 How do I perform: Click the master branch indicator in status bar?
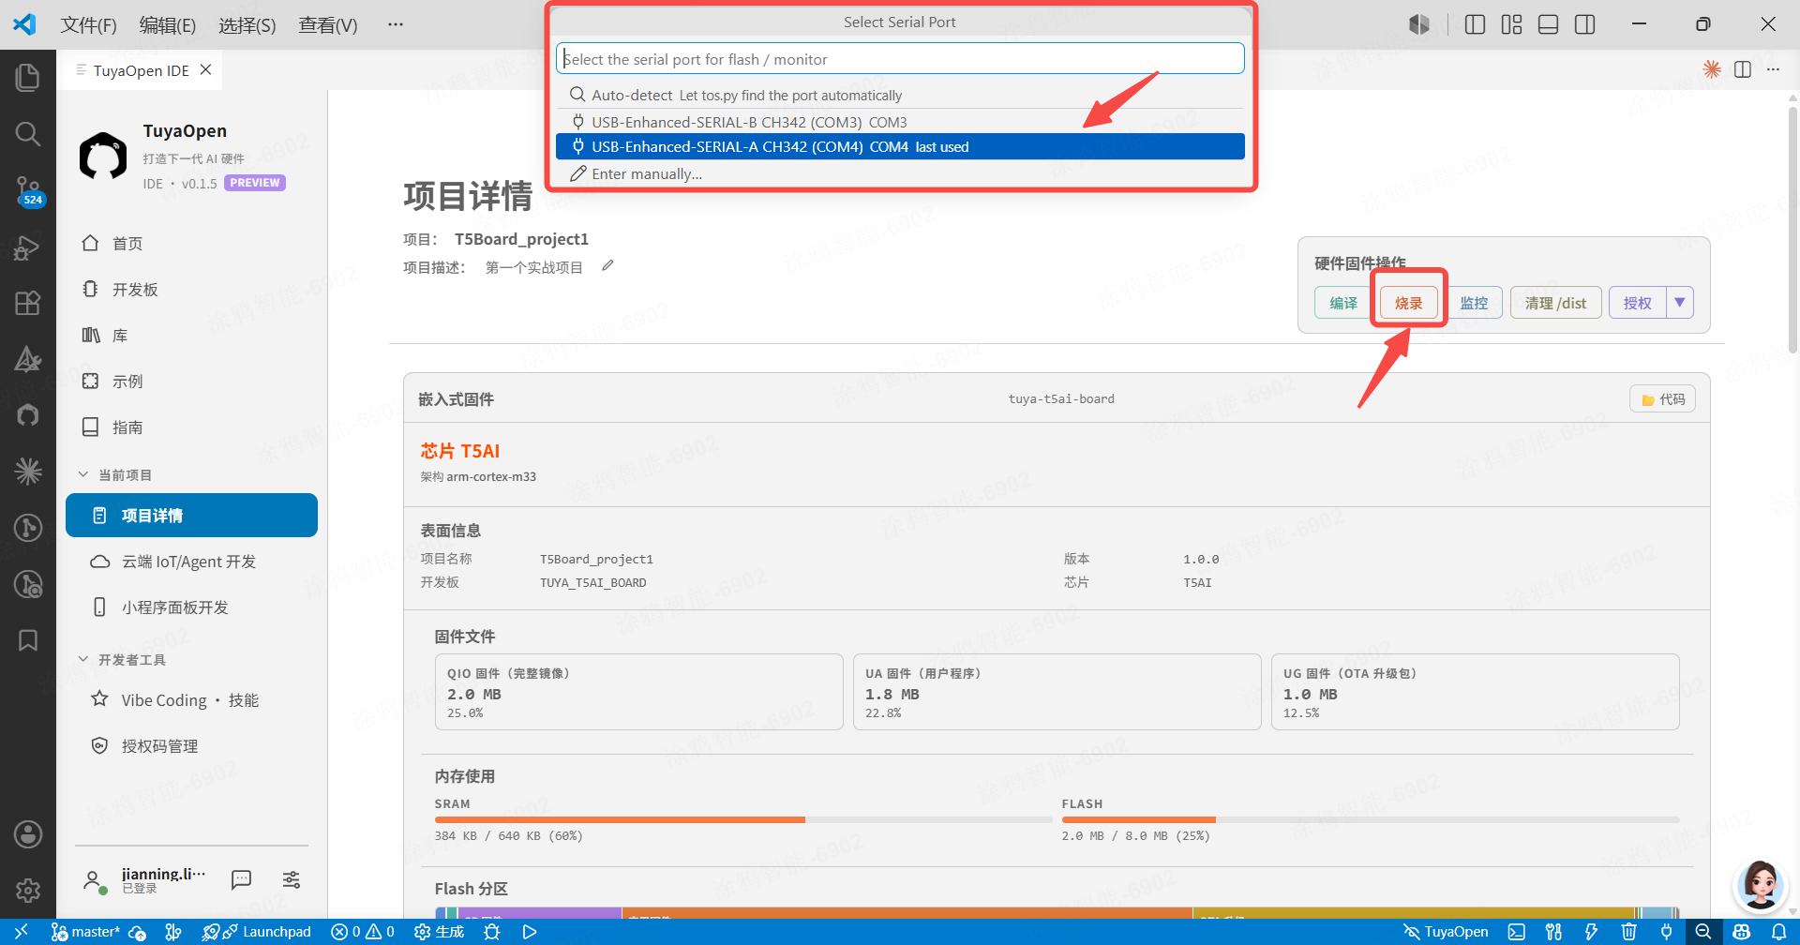coord(86,932)
